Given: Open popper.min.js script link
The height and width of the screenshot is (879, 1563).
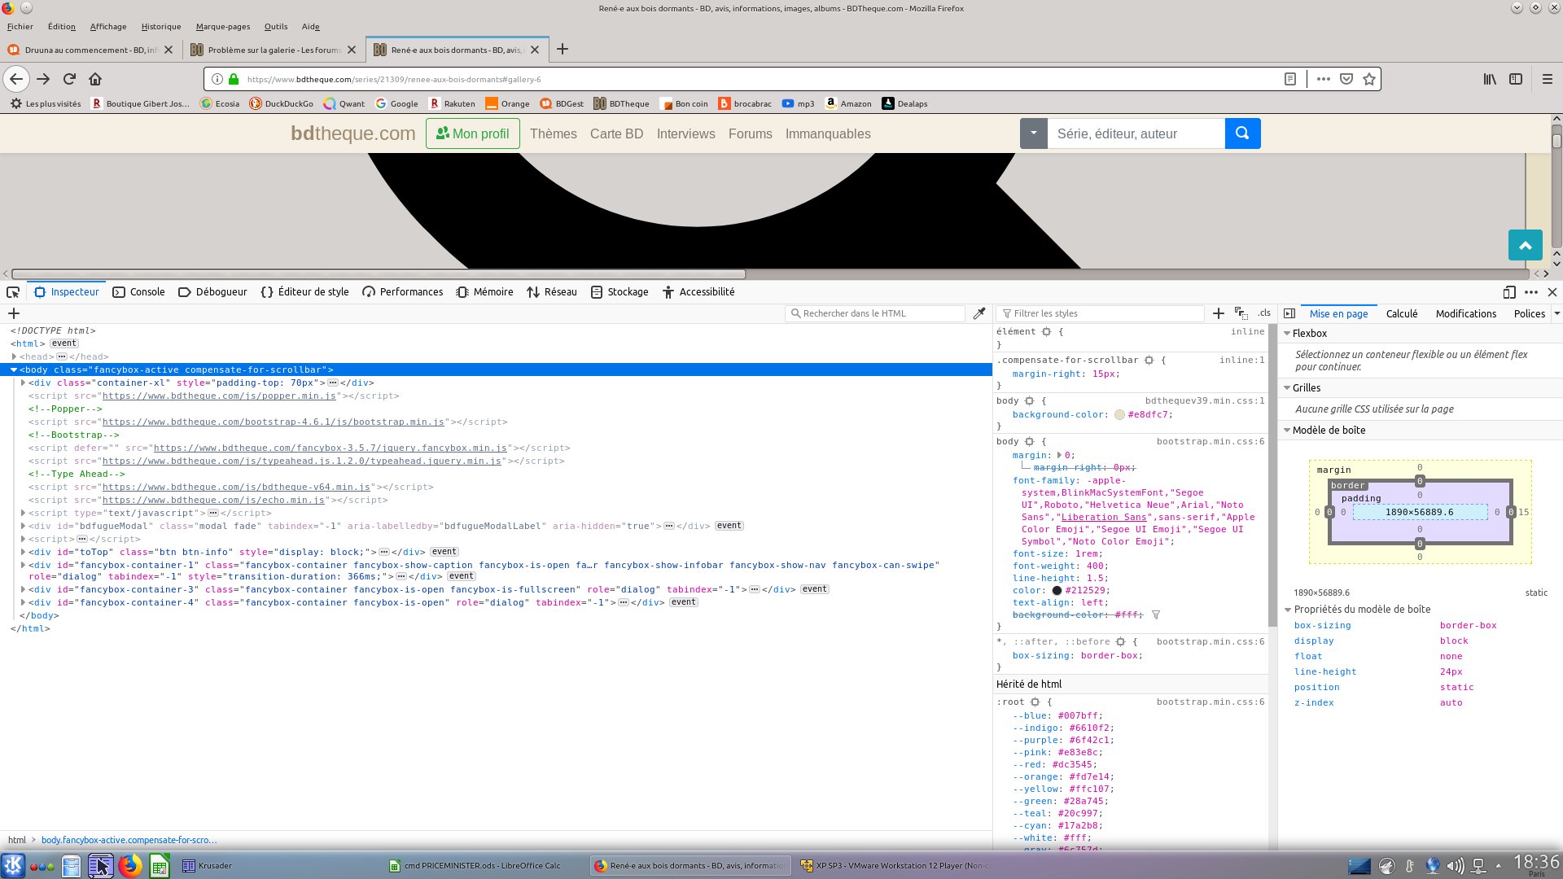Looking at the screenshot, I should [x=219, y=396].
